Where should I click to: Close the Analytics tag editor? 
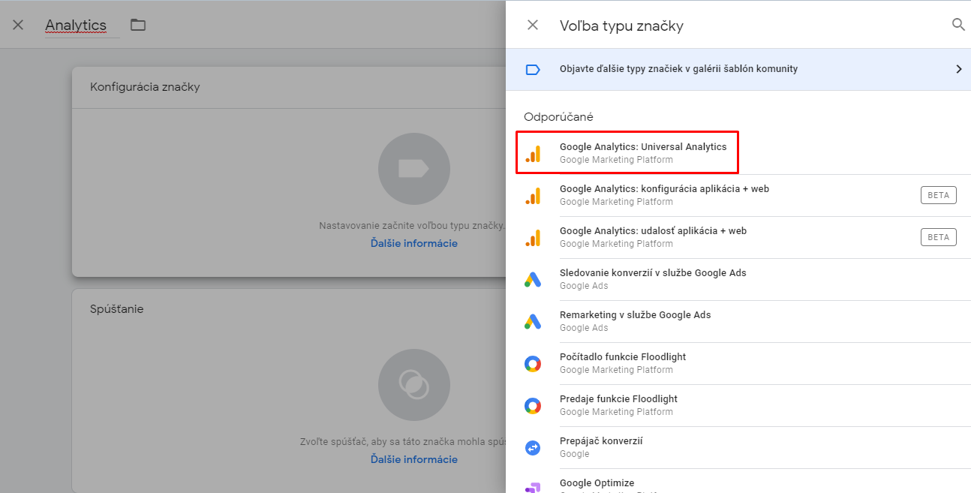[18, 25]
